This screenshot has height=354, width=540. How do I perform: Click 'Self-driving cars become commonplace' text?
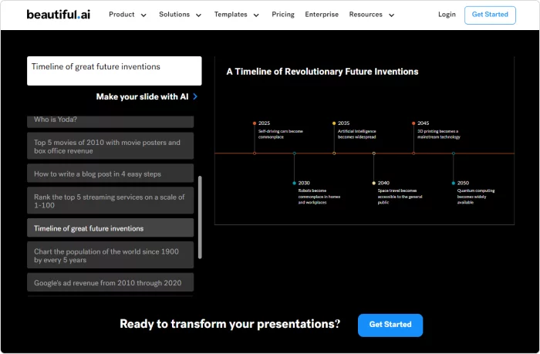[281, 134]
